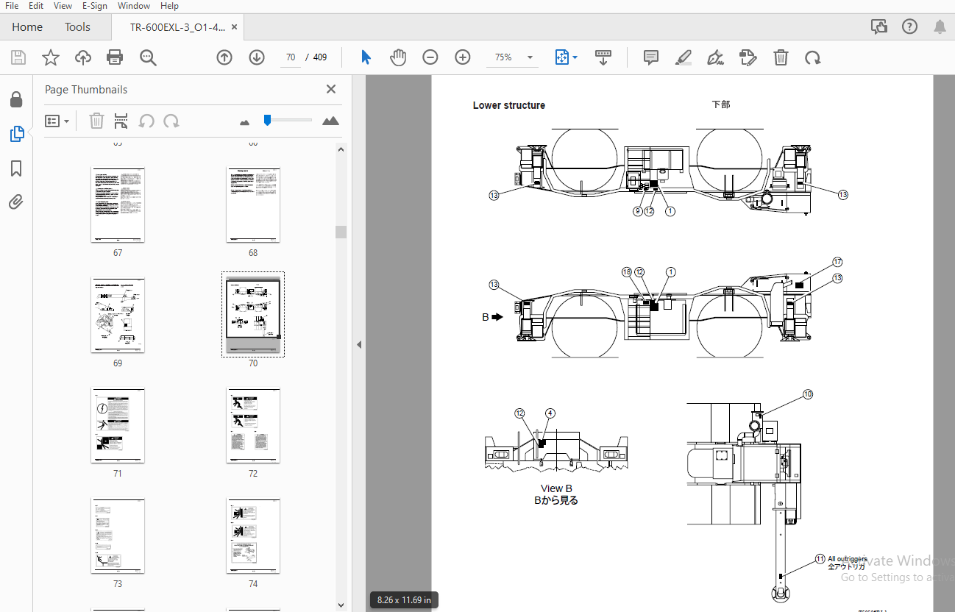The image size is (955, 612).
Task: Open the Bookmarks panel icon
Action: 16,169
